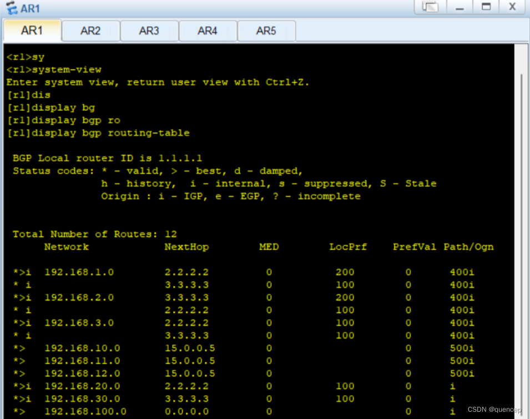Close the AR1 window
This screenshot has width=530, height=419.
[512, 7]
